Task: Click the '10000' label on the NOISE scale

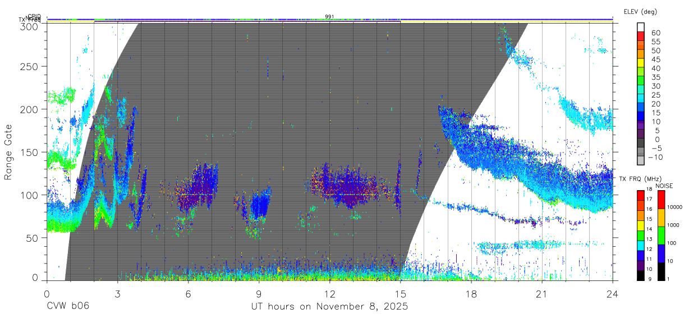Action: coord(675,208)
